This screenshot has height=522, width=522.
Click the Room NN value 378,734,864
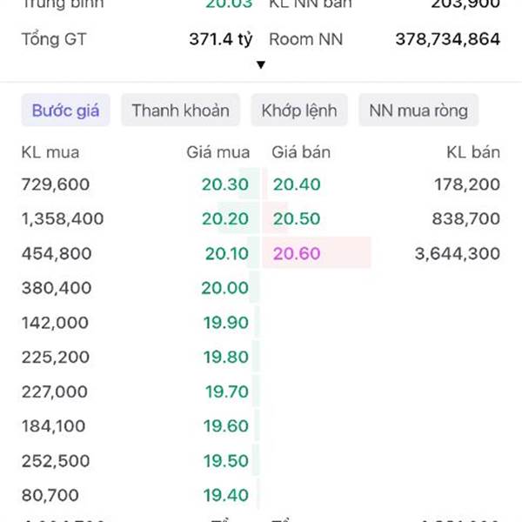click(x=447, y=39)
